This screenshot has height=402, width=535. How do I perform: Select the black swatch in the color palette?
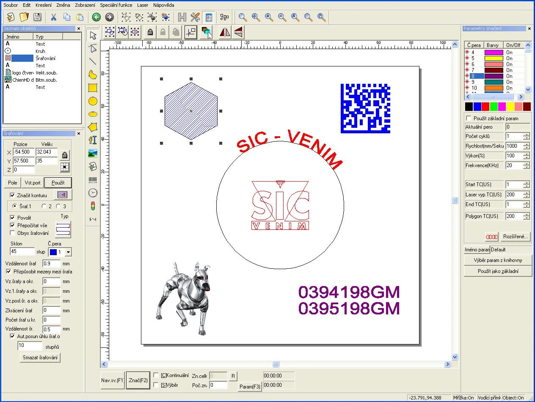pos(469,107)
